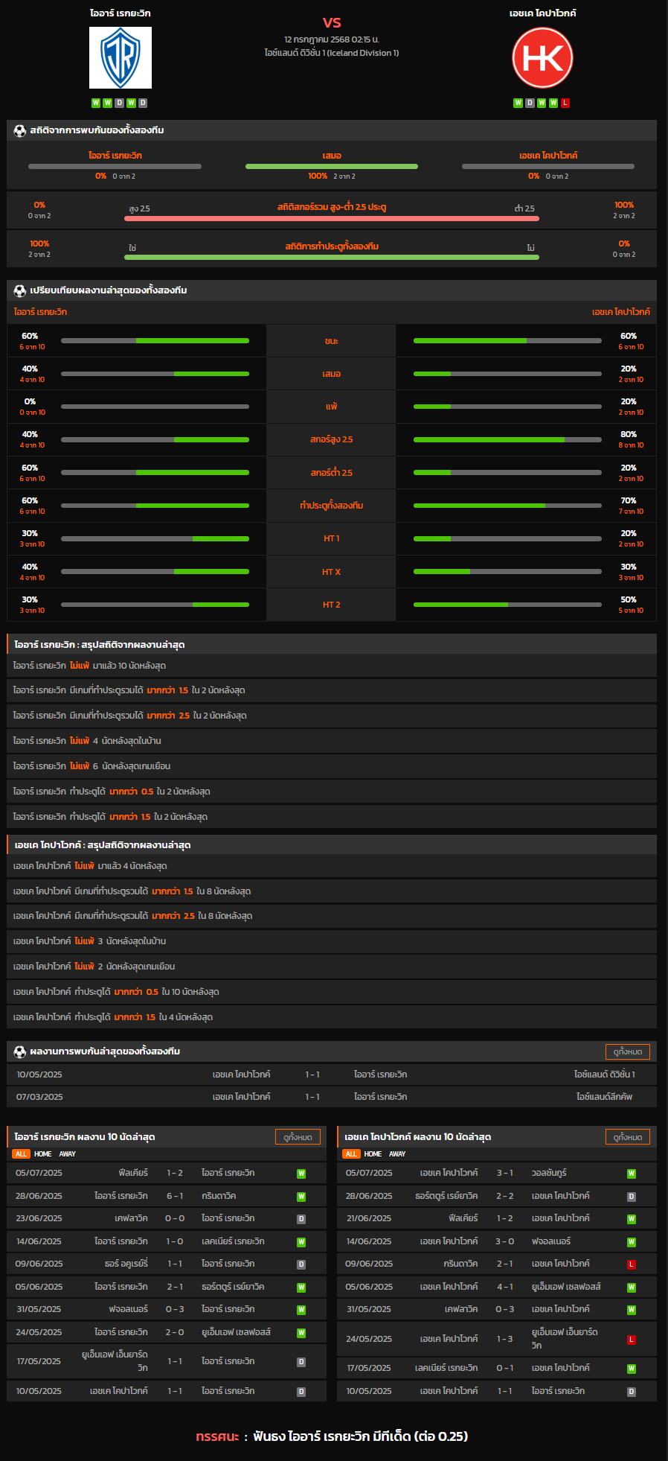Switch to AWAY tab in ไออาร์ เรกยะวิก's last 10 matches

point(68,1154)
